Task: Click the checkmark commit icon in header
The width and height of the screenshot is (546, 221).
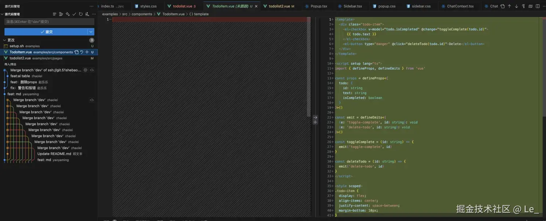Action: (74, 14)
